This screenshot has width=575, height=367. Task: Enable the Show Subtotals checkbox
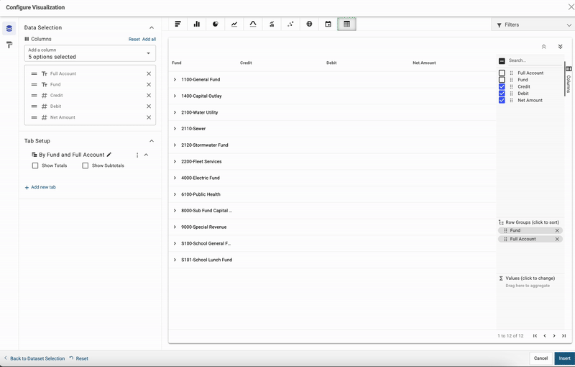pyautogui.click(x=86, y=166)
